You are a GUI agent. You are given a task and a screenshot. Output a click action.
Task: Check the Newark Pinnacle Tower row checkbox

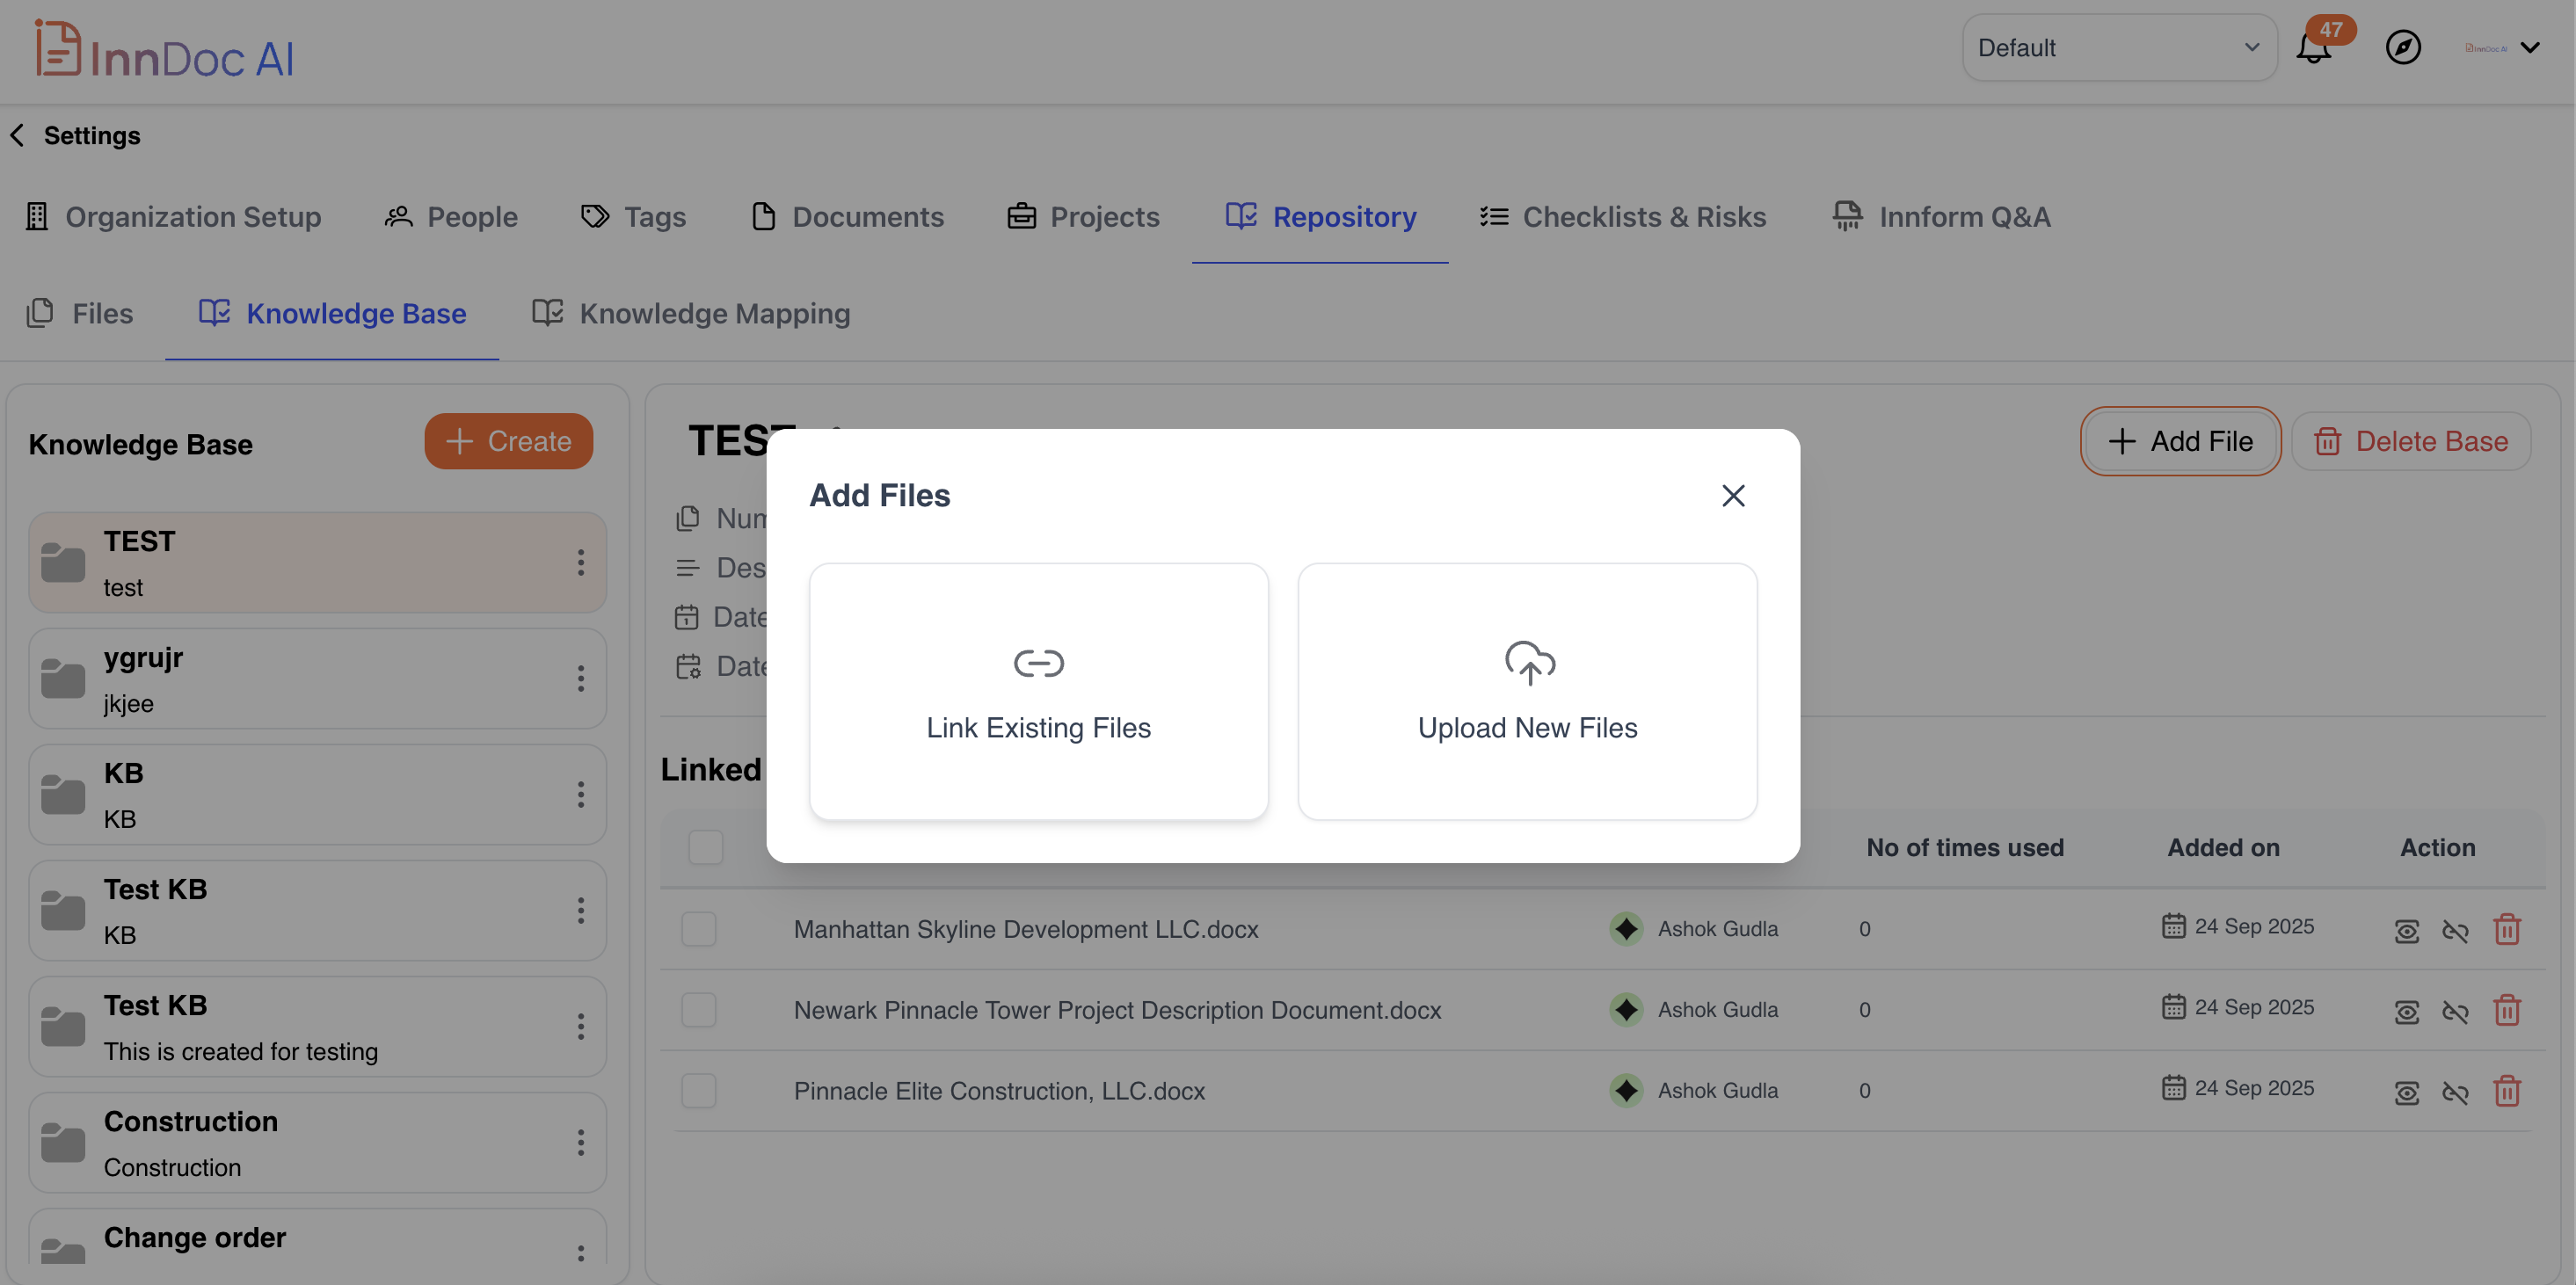(699, 1010)
